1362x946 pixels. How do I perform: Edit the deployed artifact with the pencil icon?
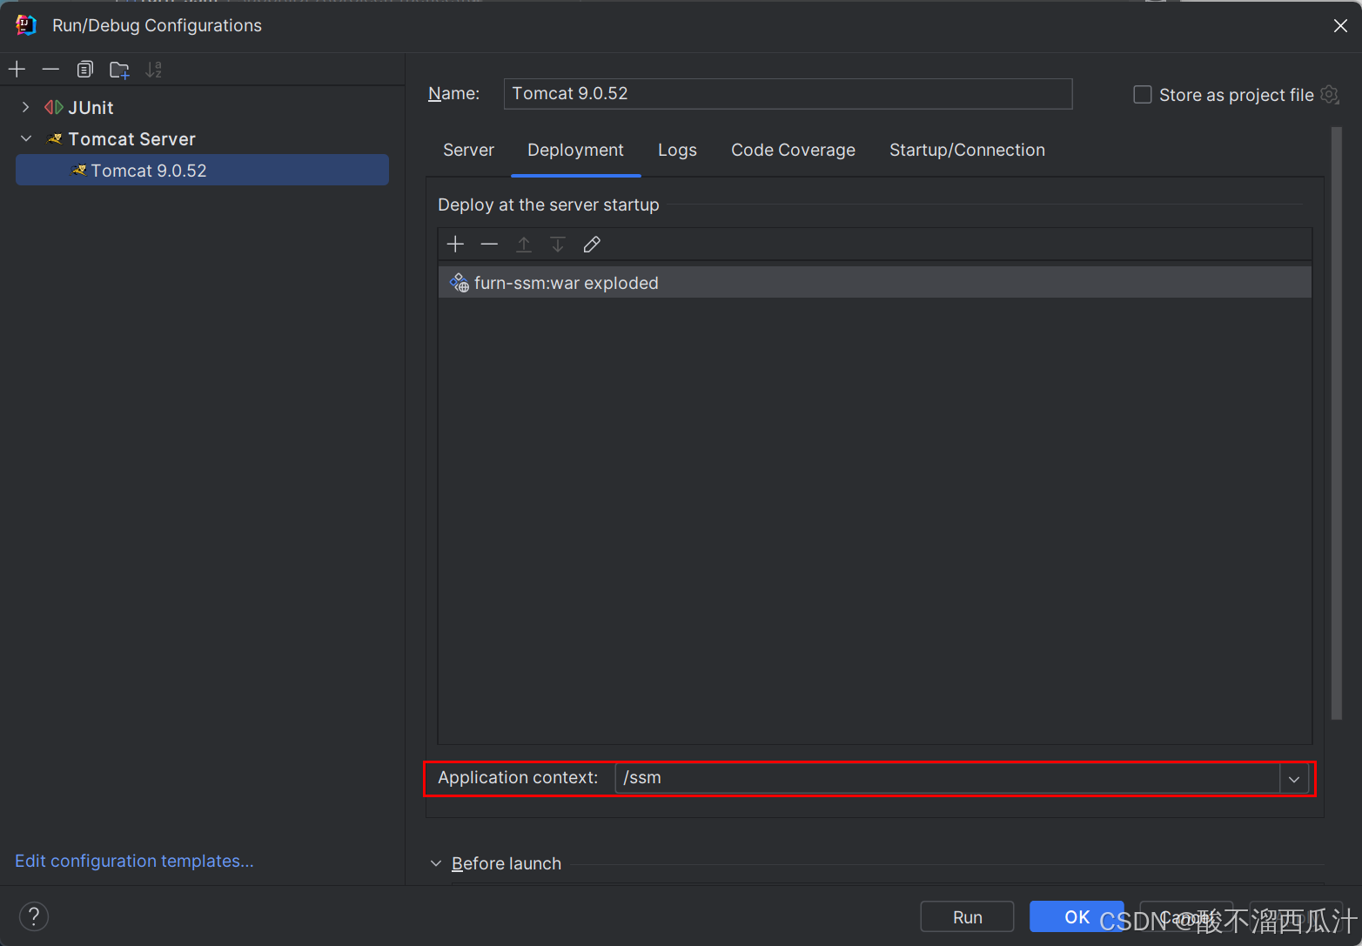coord(592,244)
